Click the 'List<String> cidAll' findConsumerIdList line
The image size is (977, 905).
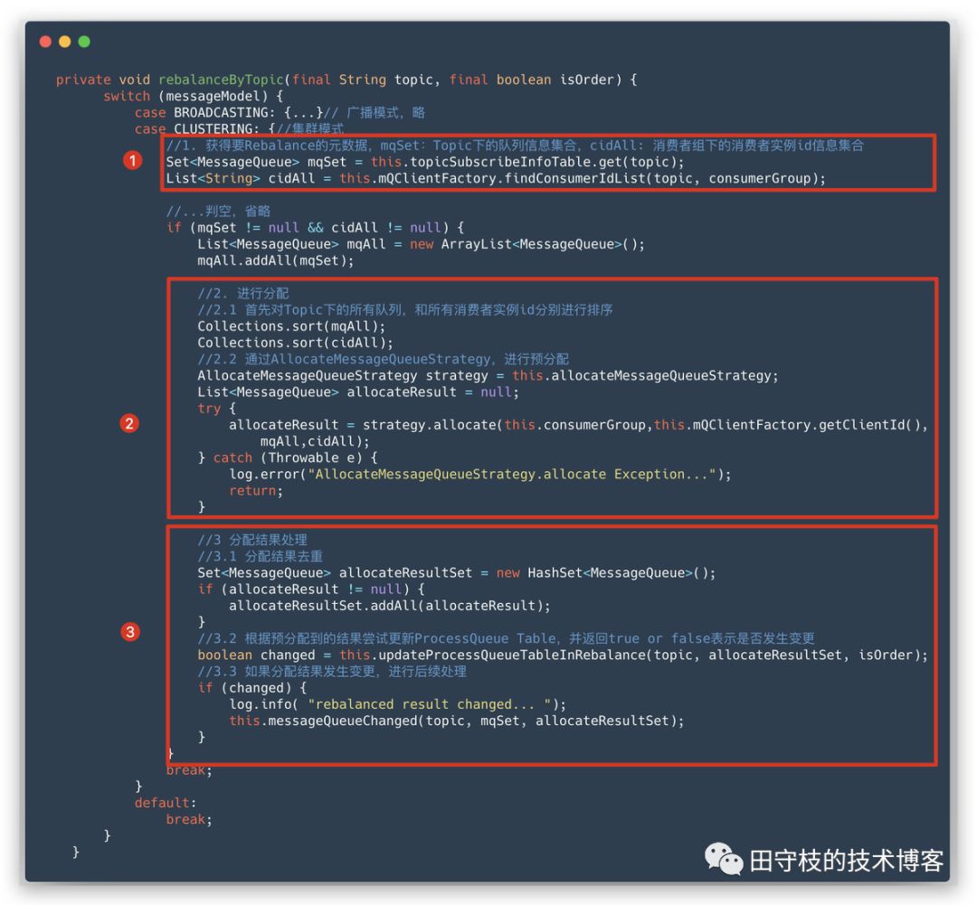pos(496,179)
